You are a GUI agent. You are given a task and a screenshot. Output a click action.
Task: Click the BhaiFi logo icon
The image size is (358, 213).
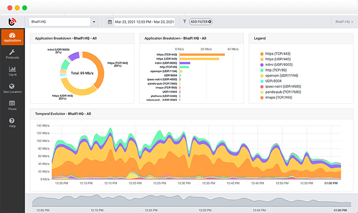(x=11, y=22)
